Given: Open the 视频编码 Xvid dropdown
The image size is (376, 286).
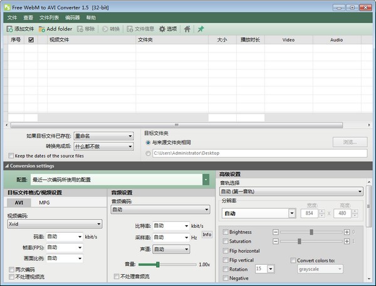Looking at the screenshot, I should pyautogui.click(x=55, y=223).
